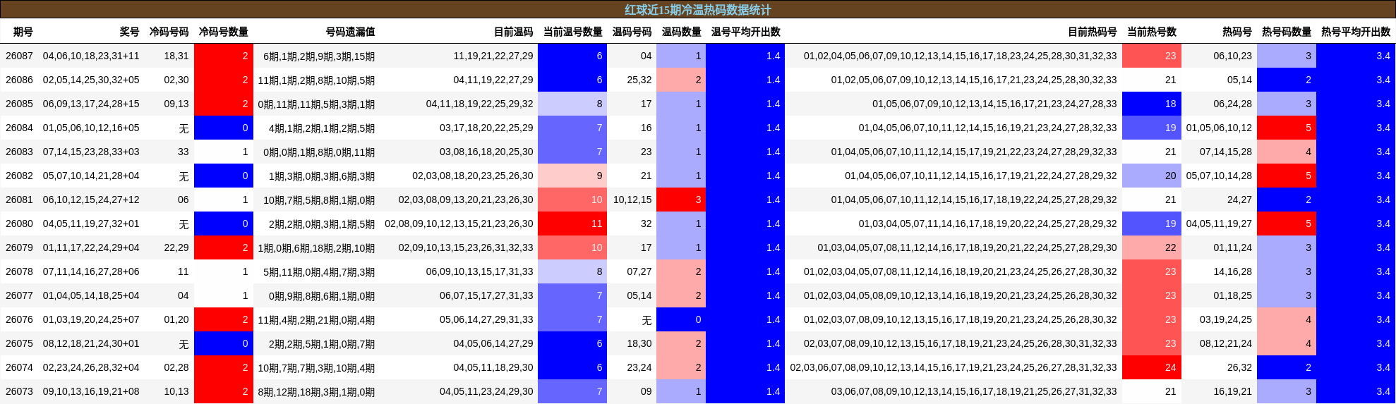This screenshot has width=1396, height=404.
Task: Click the title 红球近15期冷温热码数据统计
Action: coord(698,10)
